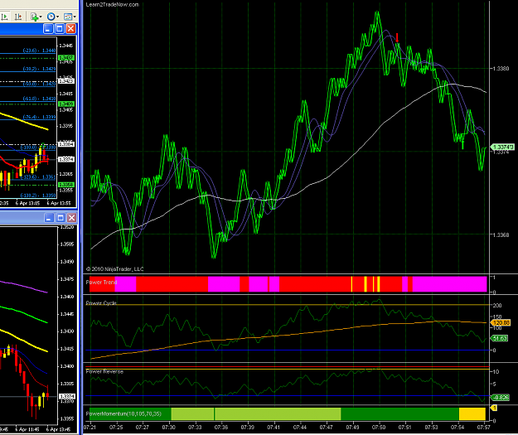Click the 07:54 time axis label
518x435 pixels.
(x=457, y=428)
